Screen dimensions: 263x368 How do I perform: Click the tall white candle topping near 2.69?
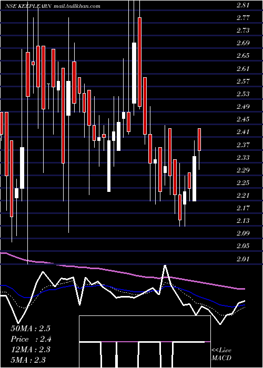tap(134, 73)
